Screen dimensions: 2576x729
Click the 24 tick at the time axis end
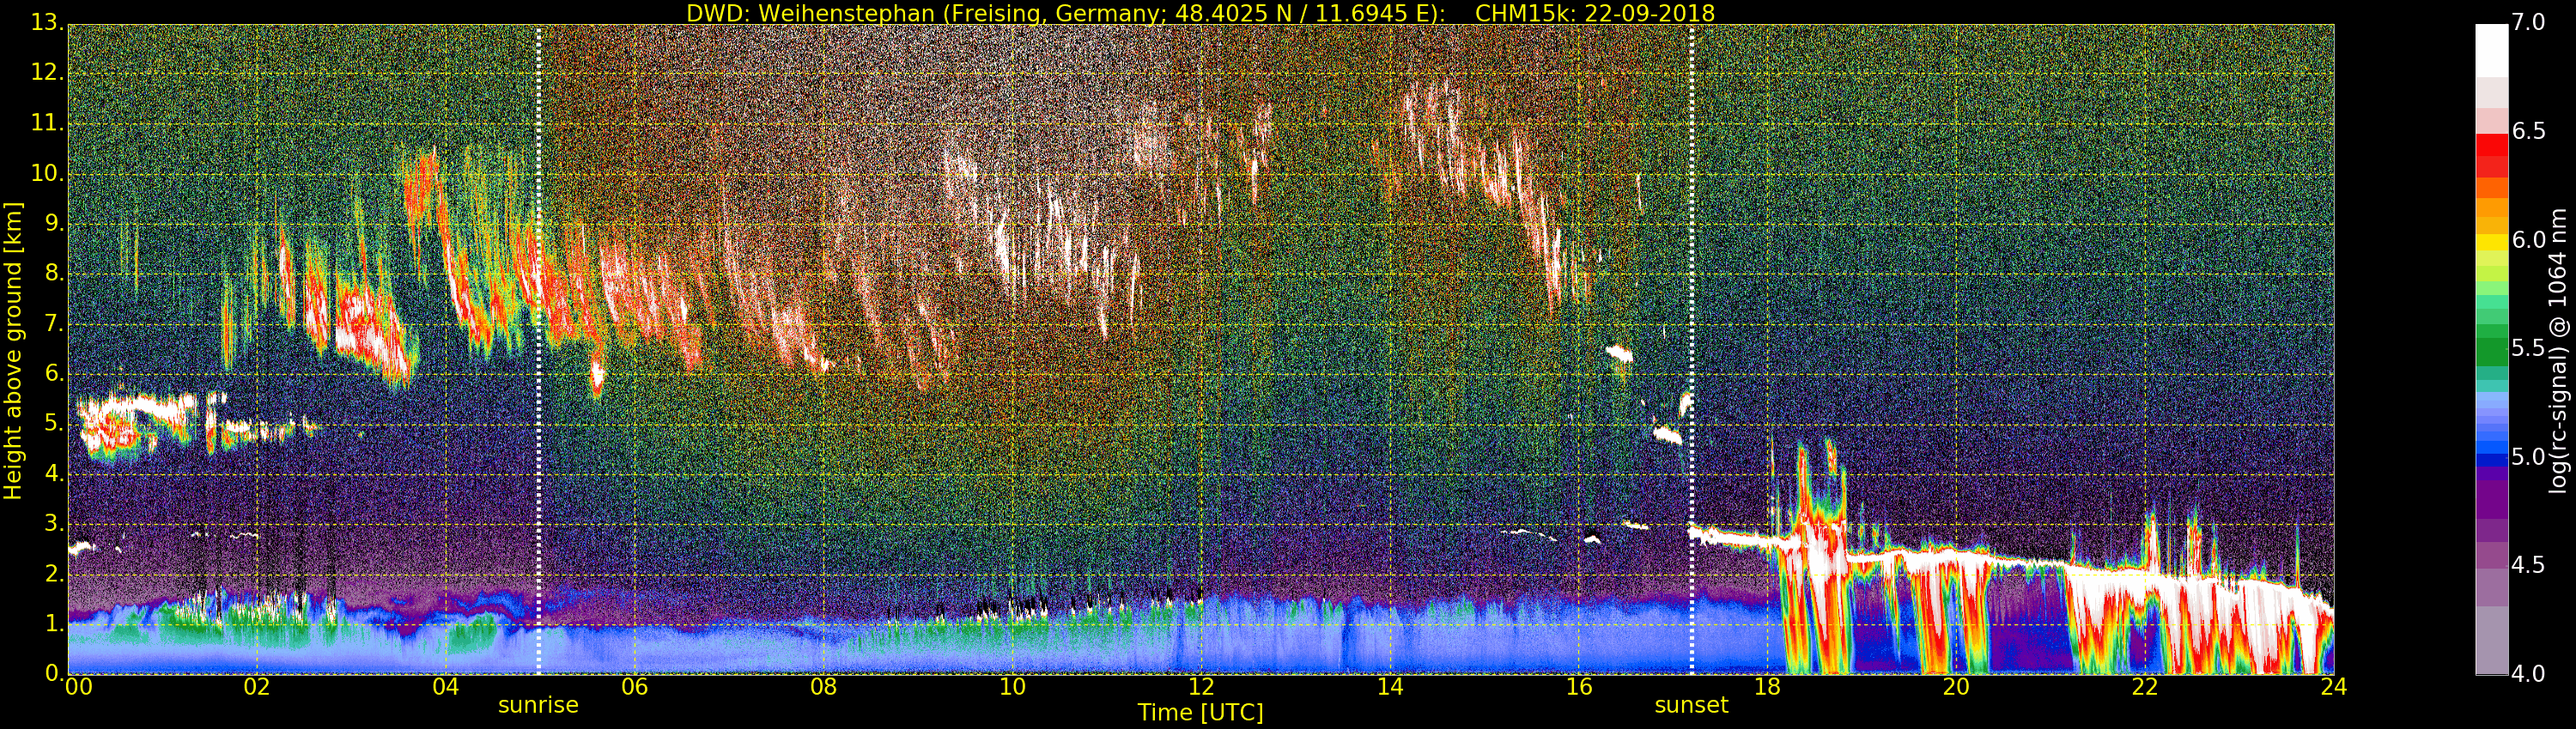pyautogui.click(x=2333, y=687)
